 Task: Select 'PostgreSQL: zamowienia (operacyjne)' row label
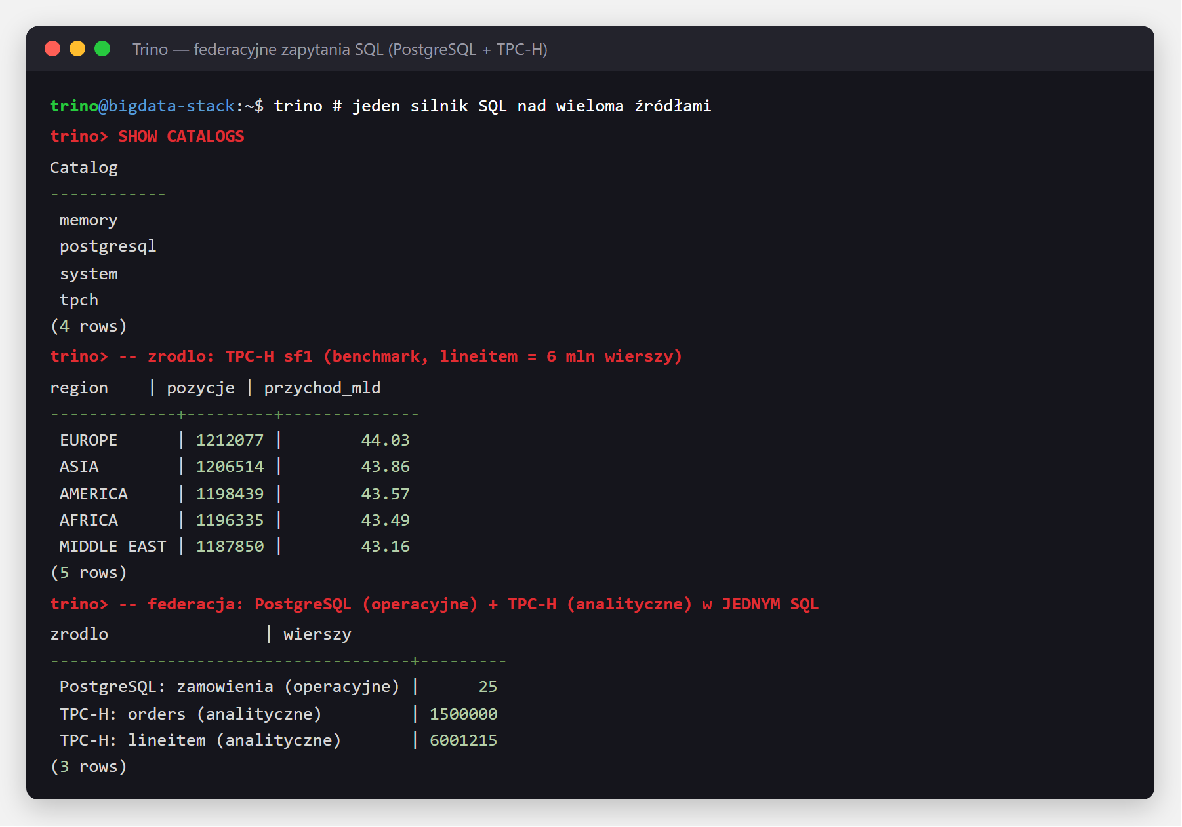230,687
